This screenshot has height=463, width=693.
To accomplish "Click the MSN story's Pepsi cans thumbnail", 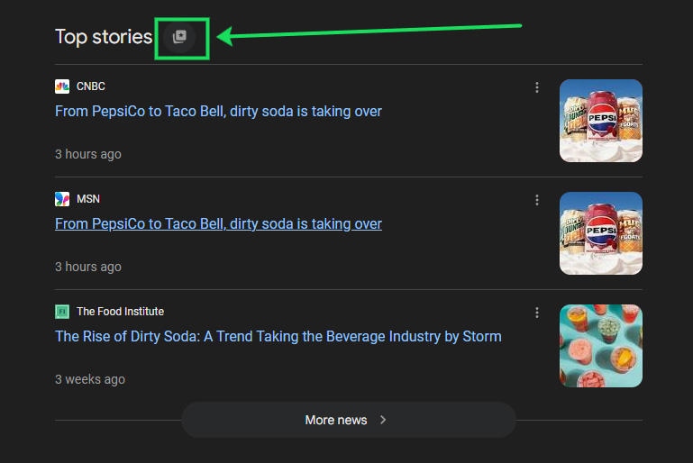I will [x=600, y=233].
